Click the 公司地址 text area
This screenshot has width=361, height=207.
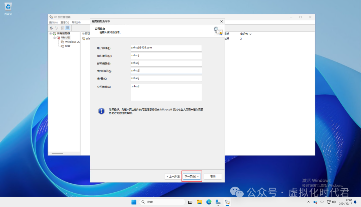(x=166, y=92)
